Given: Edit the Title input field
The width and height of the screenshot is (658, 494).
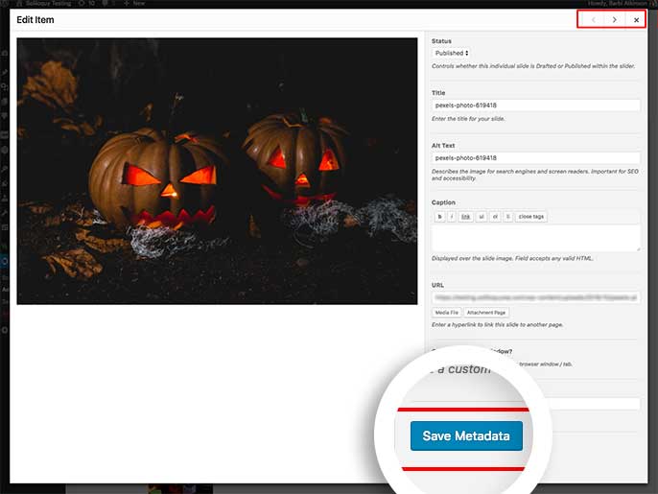Looking at the screenshot, I should (x=536, y=106).
